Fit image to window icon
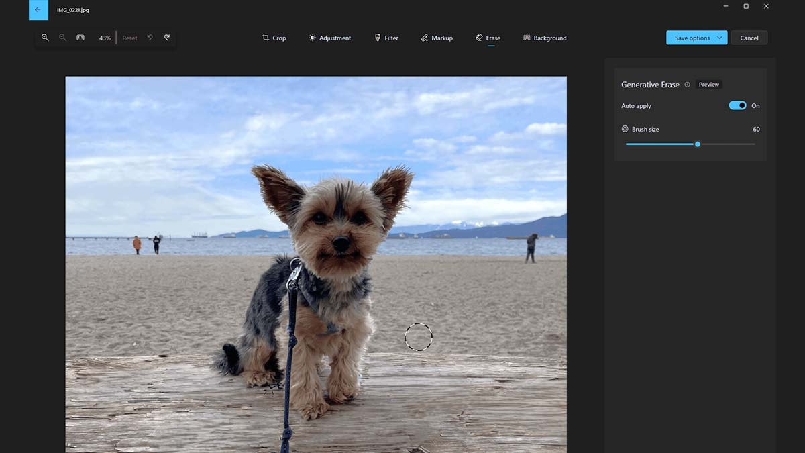This screenshot has width=805, height=453. point(80,38)
